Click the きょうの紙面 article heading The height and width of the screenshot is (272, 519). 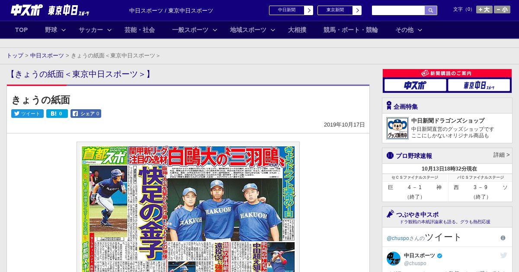[x=41, y=100]
